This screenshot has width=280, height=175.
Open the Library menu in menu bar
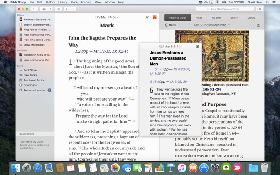[62, 2]
